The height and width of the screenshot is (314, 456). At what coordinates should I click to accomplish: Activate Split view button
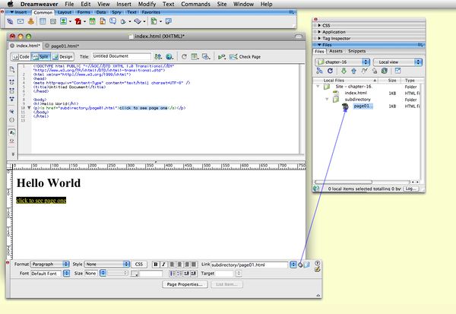coord(43,56)
